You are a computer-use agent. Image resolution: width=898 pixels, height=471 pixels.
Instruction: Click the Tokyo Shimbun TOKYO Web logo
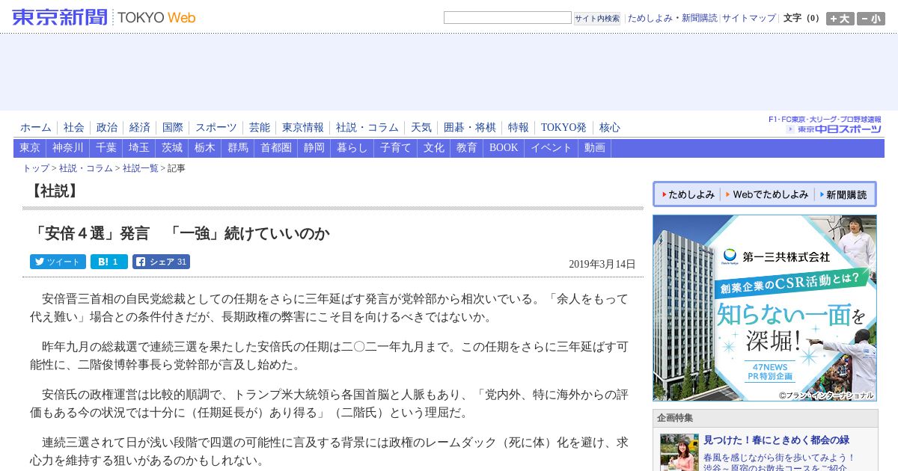(x=104, y=17)
